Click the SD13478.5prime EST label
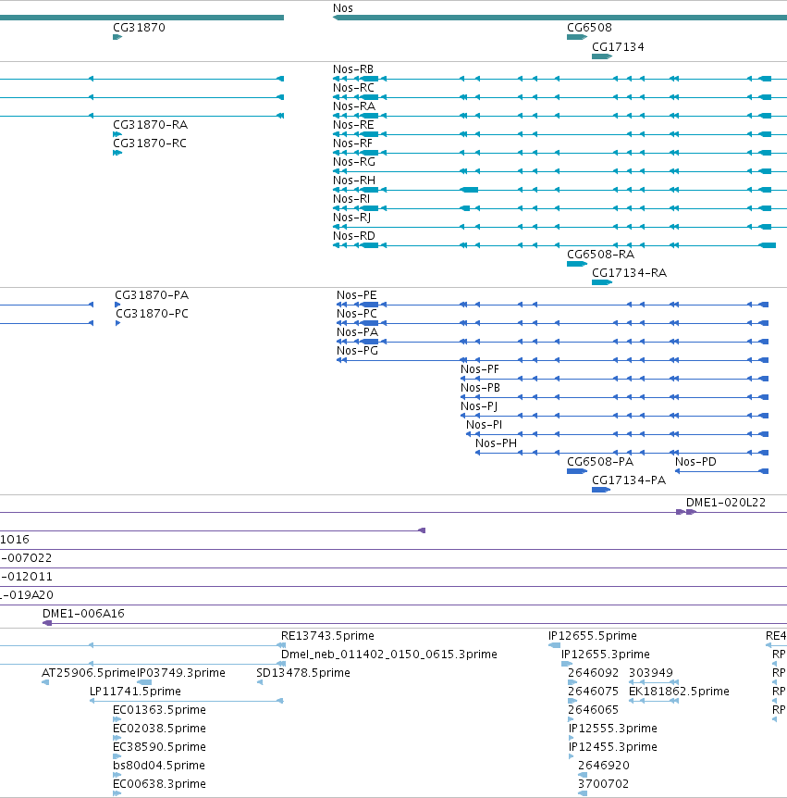Image resolution: width=787 pixels, height=798 pixels. pyautogui.click(x=303, y=673)
